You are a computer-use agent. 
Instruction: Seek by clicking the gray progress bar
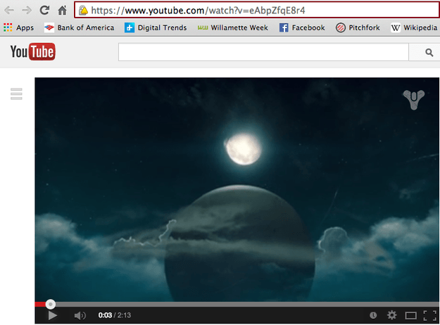pos(247,305)
